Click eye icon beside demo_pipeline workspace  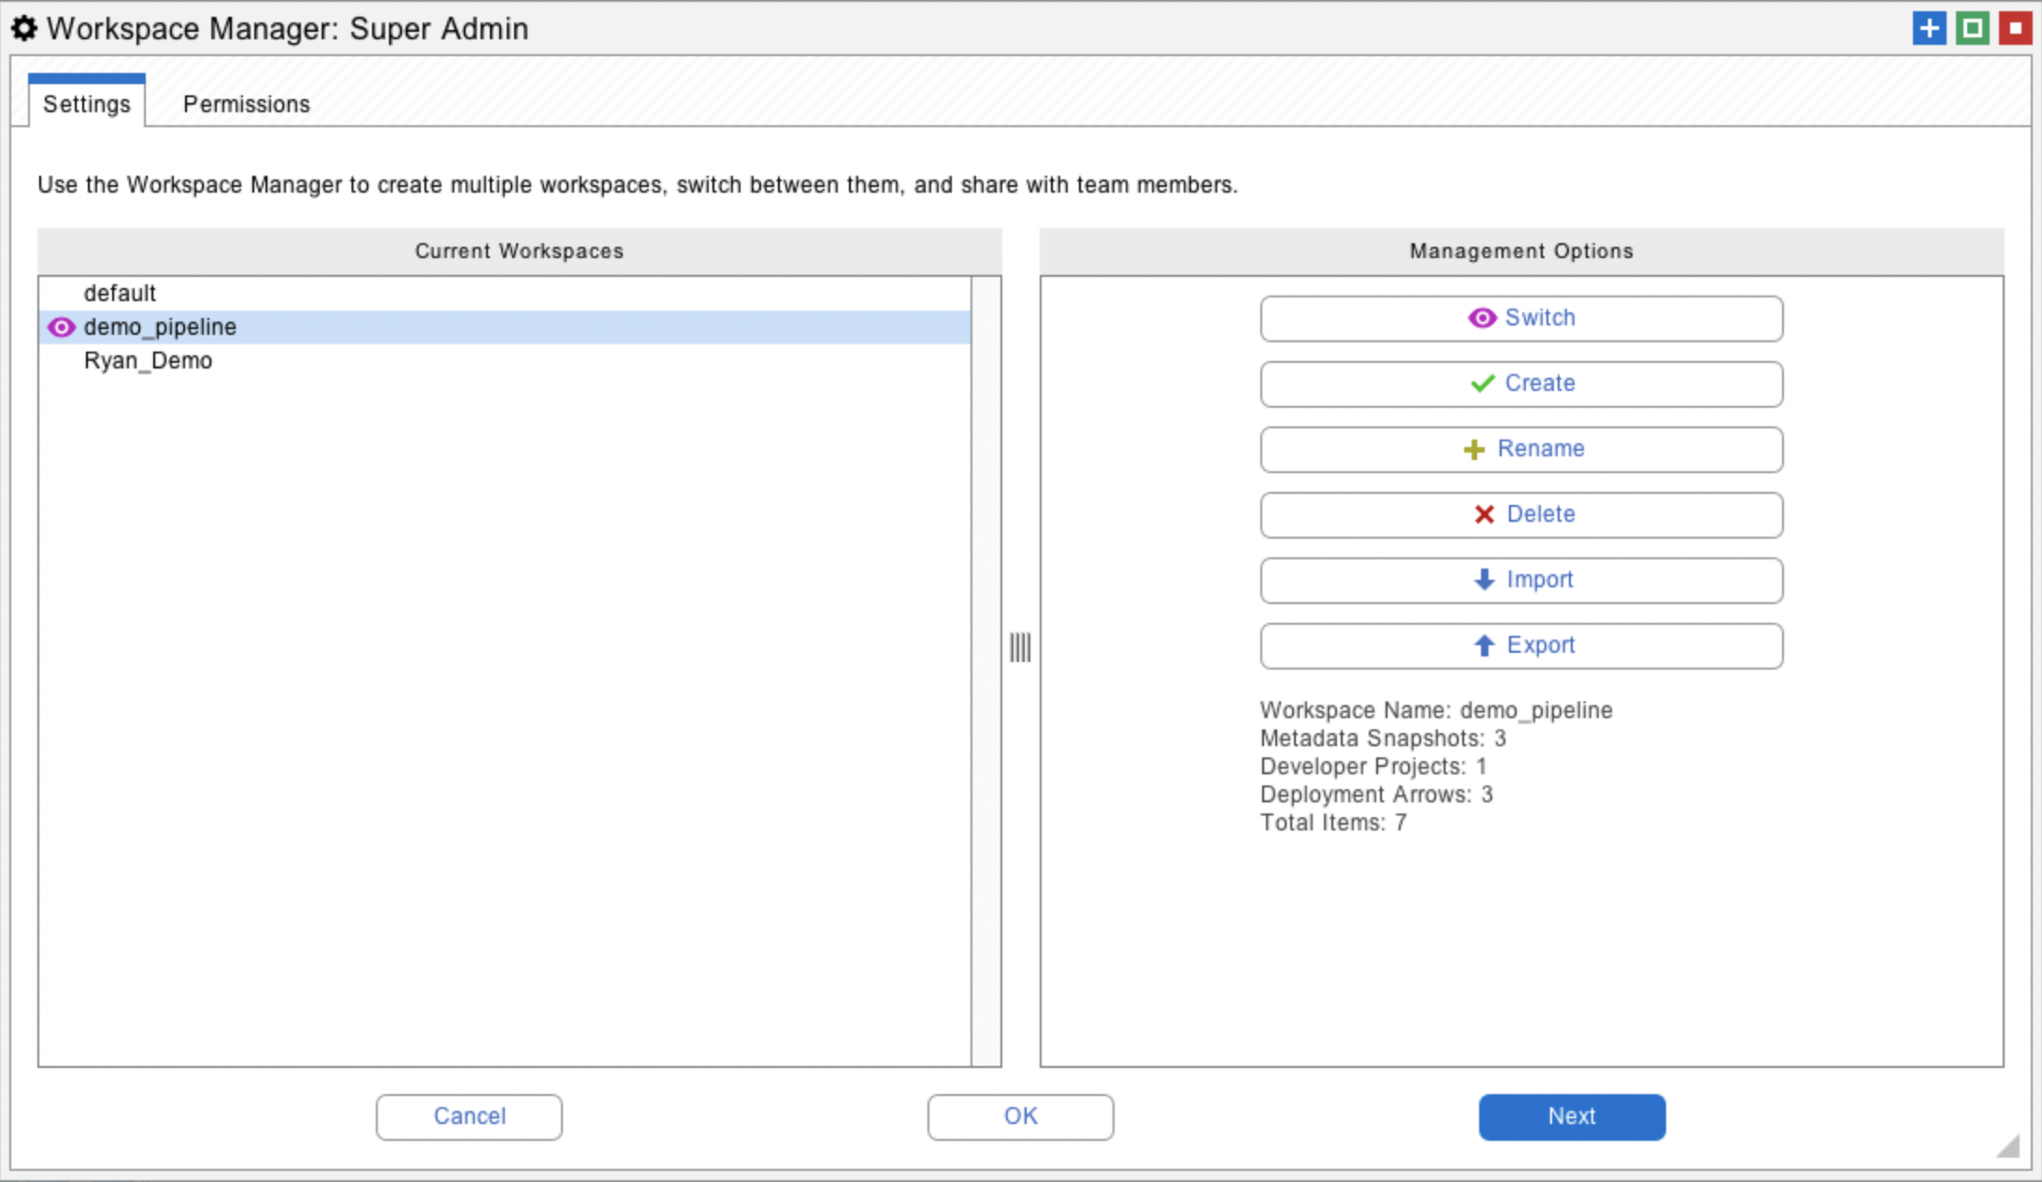61,327
